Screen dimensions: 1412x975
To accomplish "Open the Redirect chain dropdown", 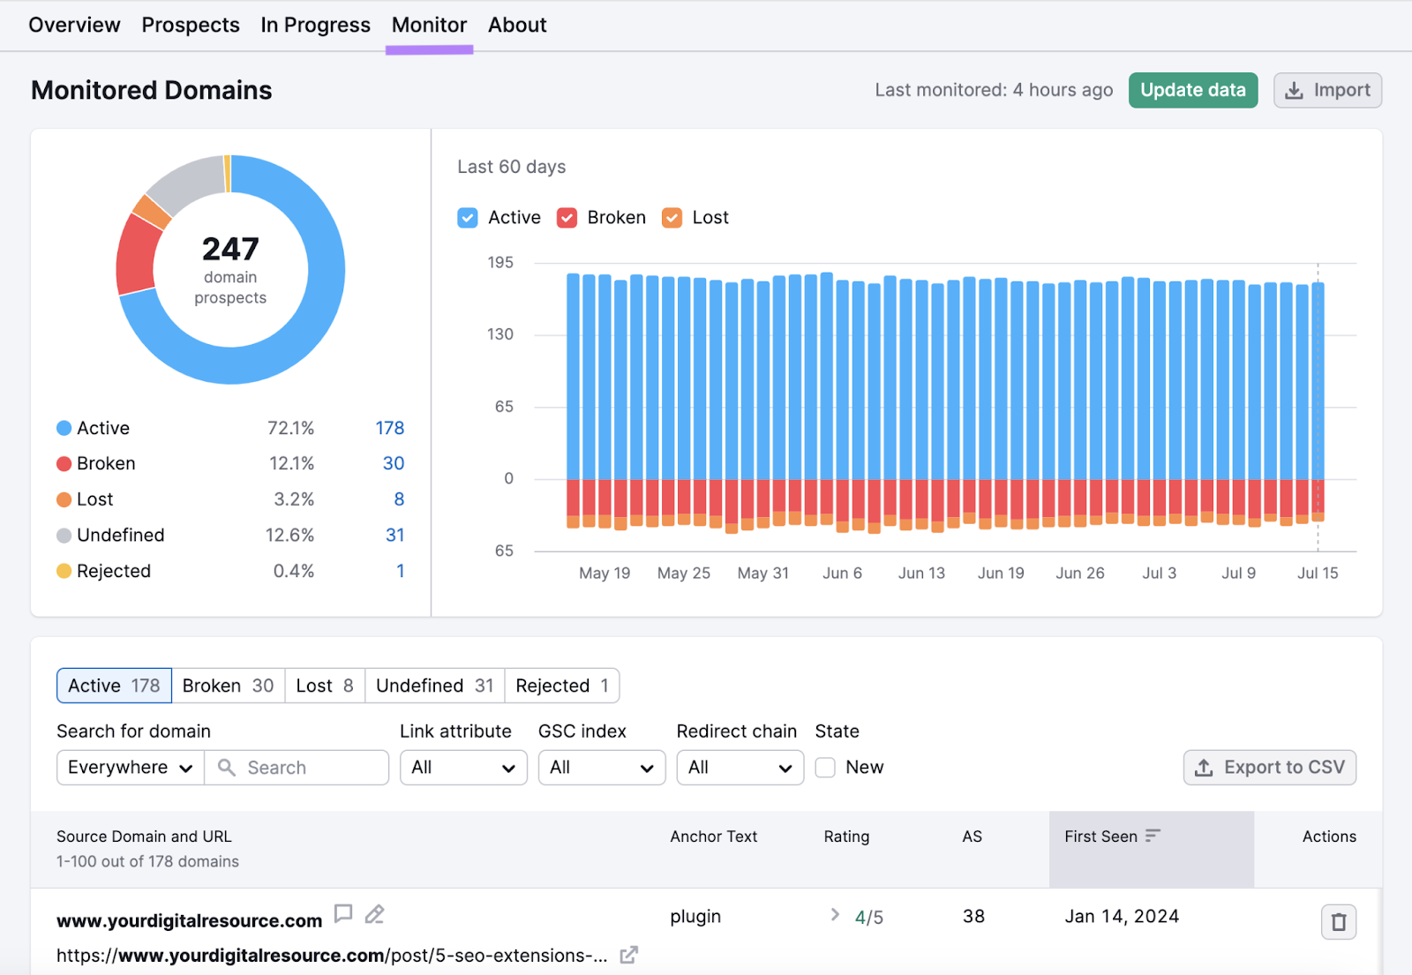I will point(740,767).
